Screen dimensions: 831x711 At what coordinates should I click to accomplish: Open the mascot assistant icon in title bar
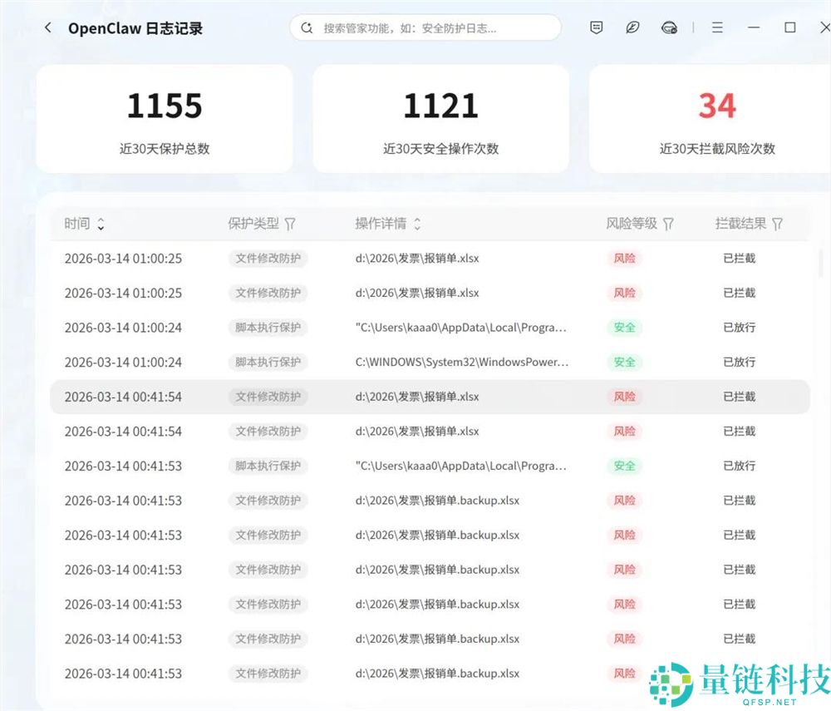point(669,27)
